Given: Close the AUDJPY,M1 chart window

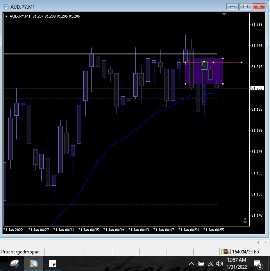Looking at the screenshot, I should point(259,7).
